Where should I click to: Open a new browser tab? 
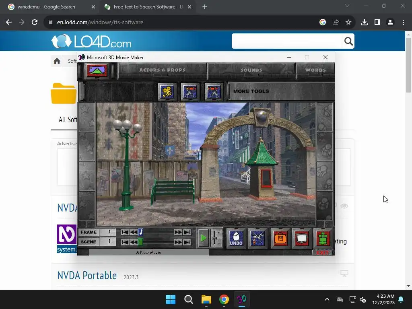pyautogui.click(x=205, y=7)
